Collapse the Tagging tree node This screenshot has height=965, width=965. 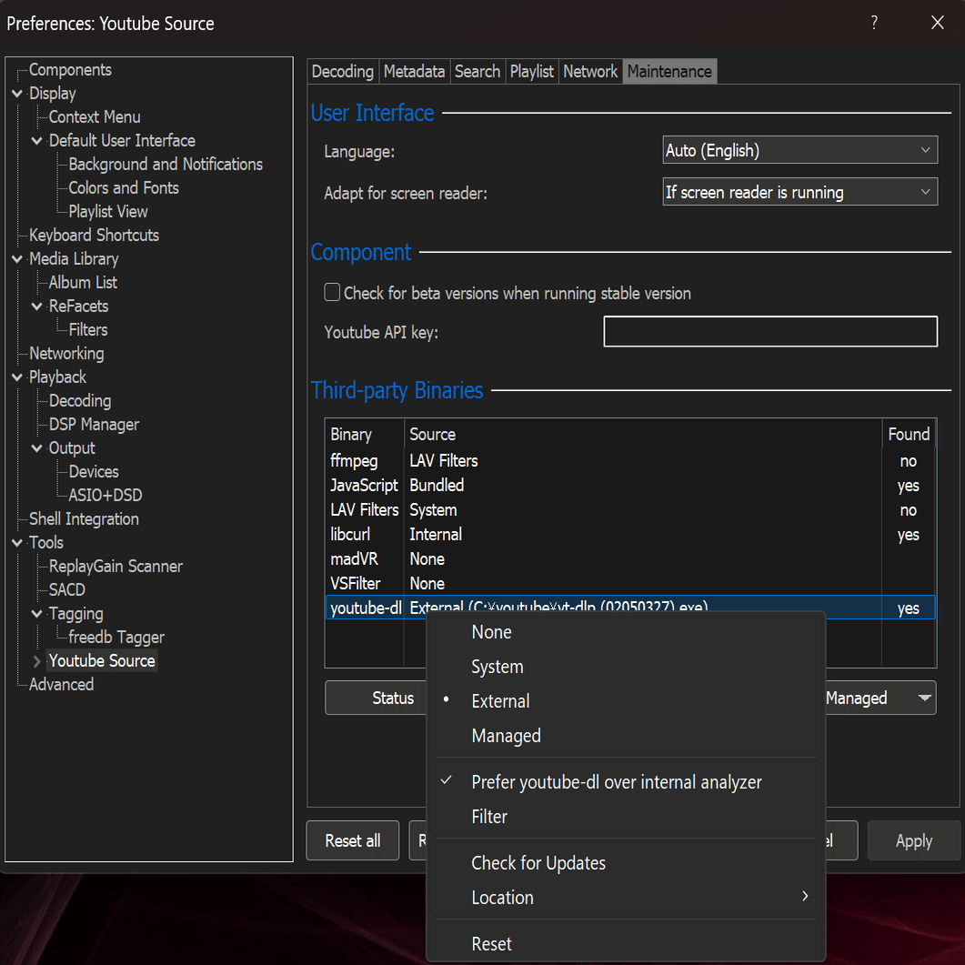[37, 614]
